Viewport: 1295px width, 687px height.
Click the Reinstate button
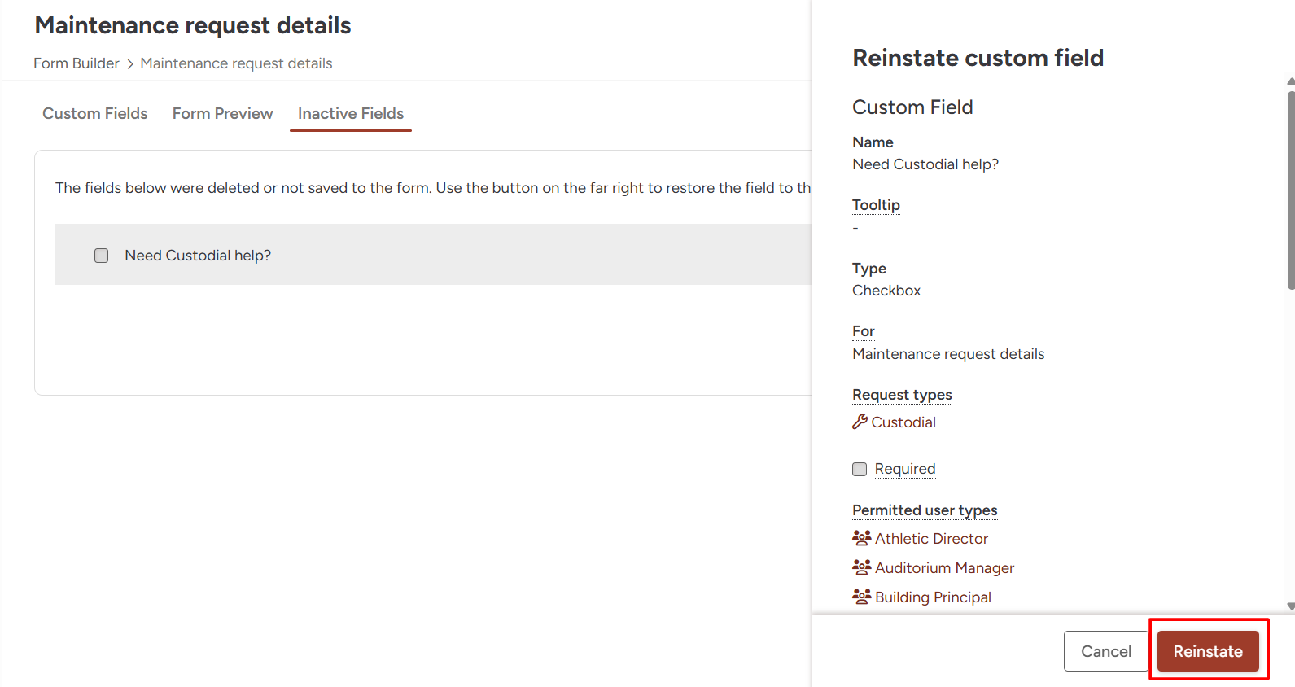click(x=1208, y=651)
